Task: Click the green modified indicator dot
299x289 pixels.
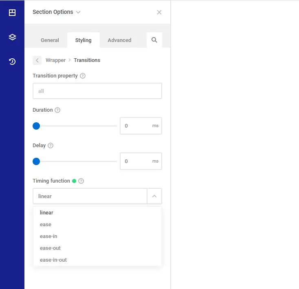Action: pyautogui.click(x=74, y=181)
